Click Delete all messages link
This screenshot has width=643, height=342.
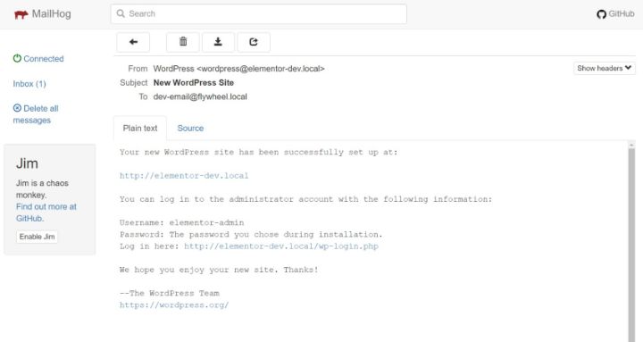tap(36, 114)
